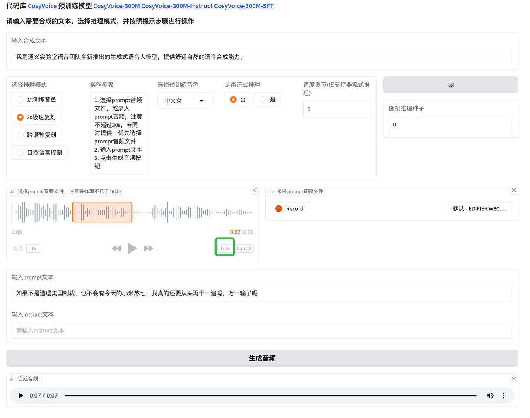Open the 中文女 pretrained voice dropdown
This screenshot has height=418, width=530.
pos(185,101)
